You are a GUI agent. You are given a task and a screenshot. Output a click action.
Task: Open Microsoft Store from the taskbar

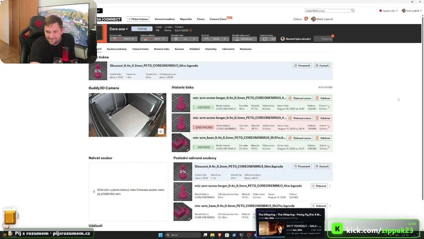(x=227, y=235)
